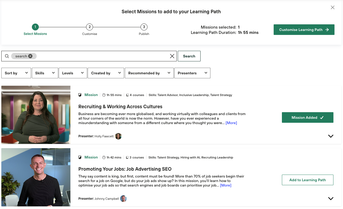Select step 1 Select Missions
This screenshot has height=209, width=343.
pyautogui.click(x=35, y=27)
